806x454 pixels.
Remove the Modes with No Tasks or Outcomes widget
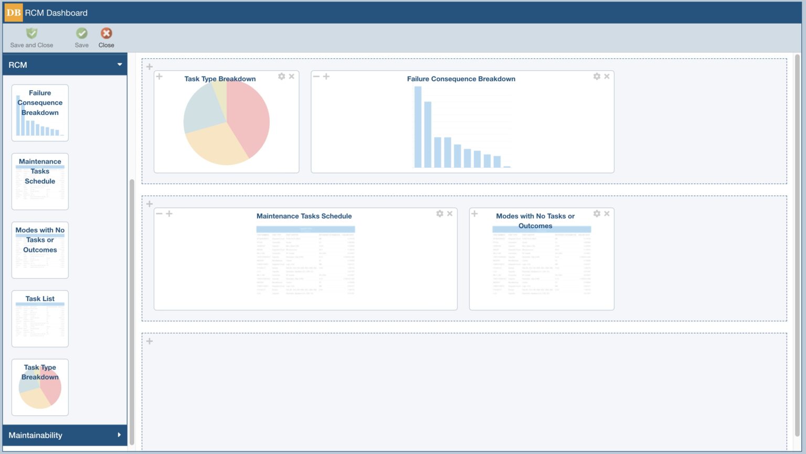tap(607, 213)
